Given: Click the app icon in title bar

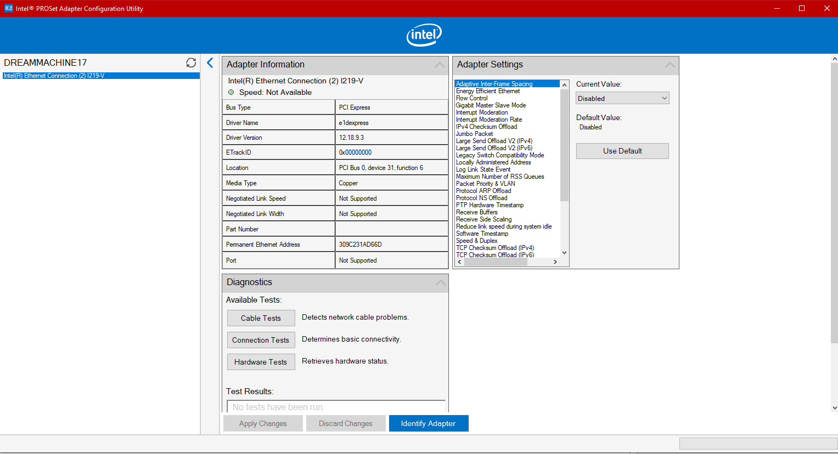Looking at the screenshot, I should tap(8, 8).
